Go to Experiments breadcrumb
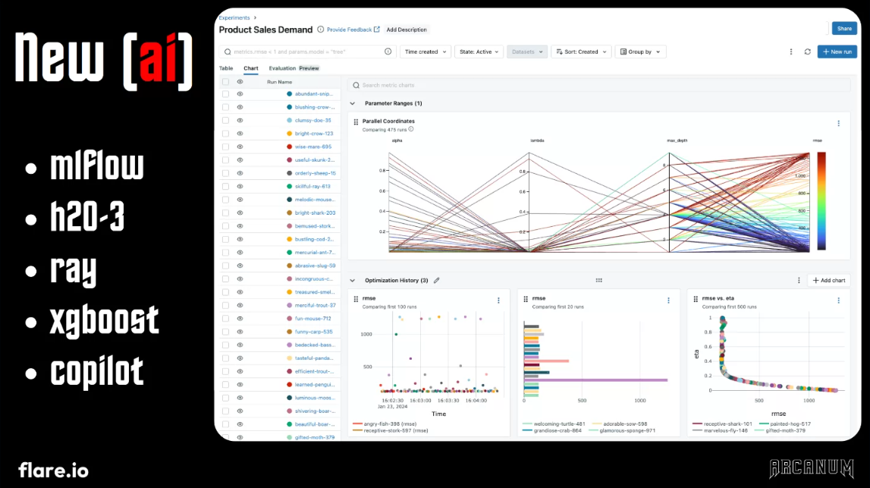870x488 pixels. click(x=234, y=17)
